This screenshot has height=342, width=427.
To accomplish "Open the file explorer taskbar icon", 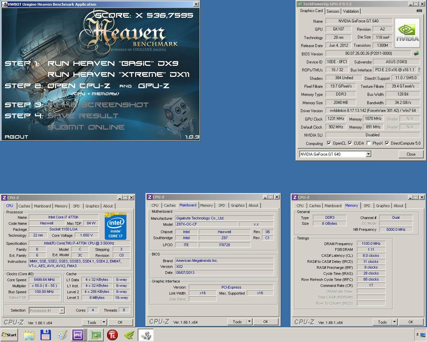I will tap(29, 335).
